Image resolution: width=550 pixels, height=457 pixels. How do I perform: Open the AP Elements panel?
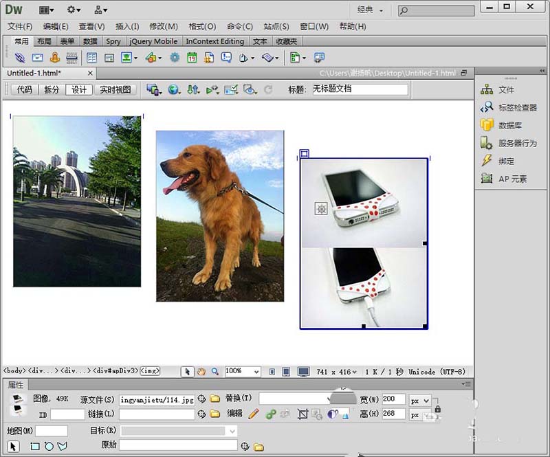(504, 179)
